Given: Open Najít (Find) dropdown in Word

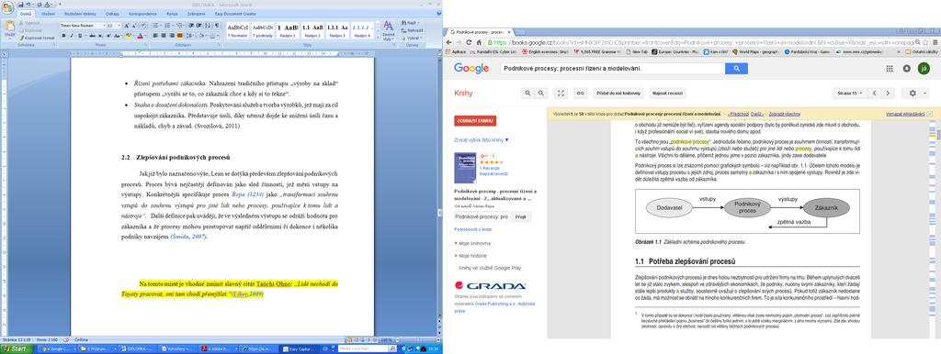Looking at the screenshot, I should 409,23.
